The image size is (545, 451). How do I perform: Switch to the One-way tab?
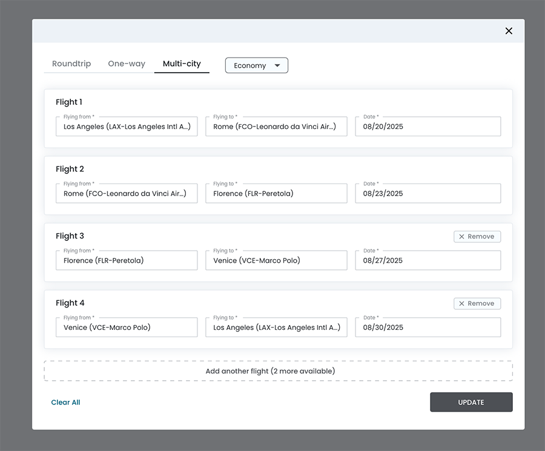click(x=127, y=64)
